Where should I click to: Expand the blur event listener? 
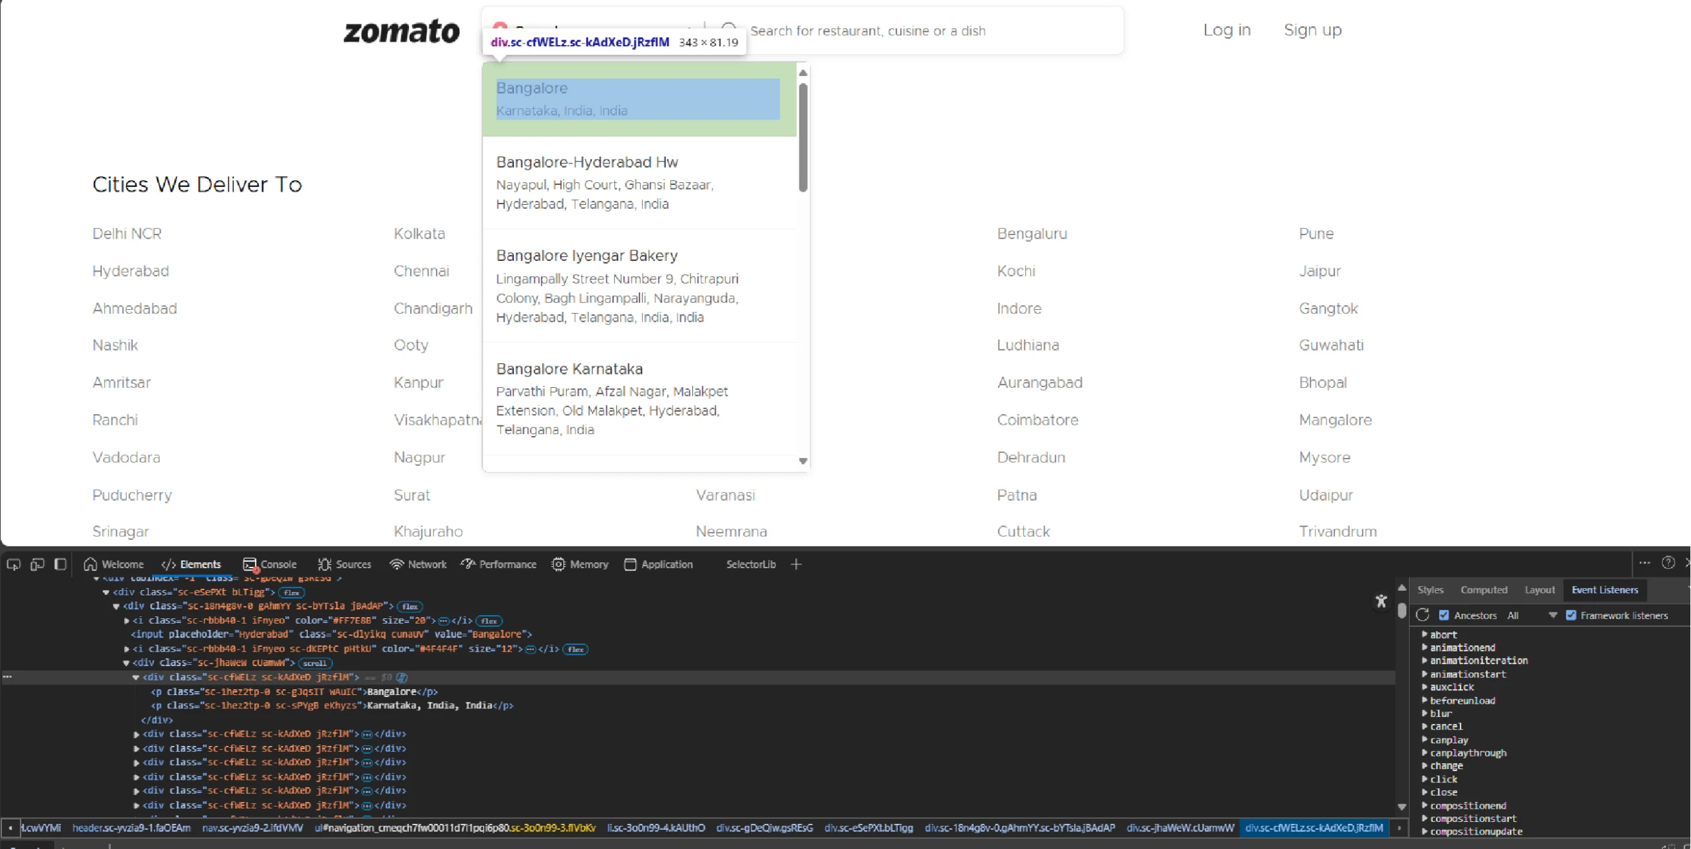1425,714
